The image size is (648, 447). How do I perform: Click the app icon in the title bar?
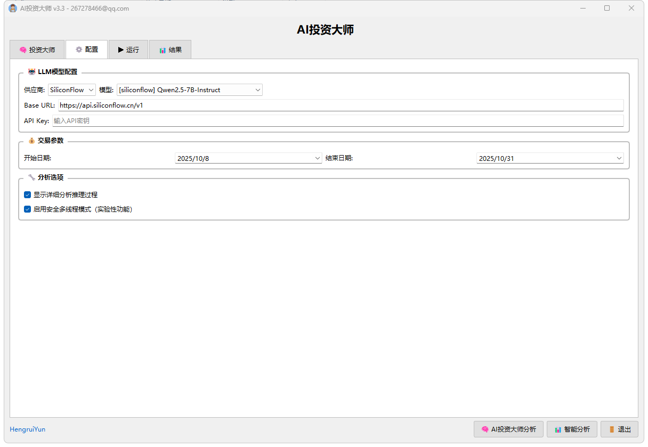click(12, 8)
